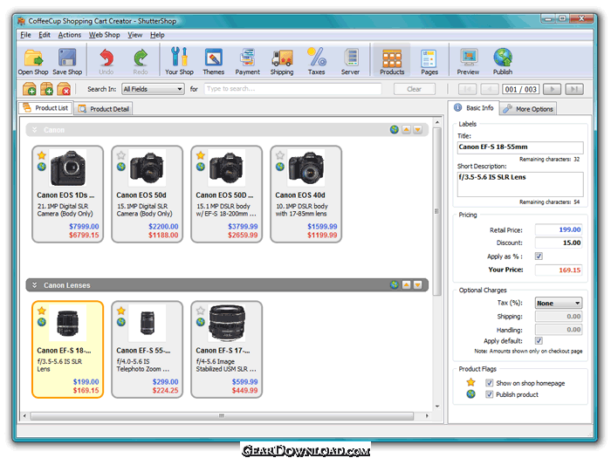
Task: Move the Canon category up
Action: point(407,130)
